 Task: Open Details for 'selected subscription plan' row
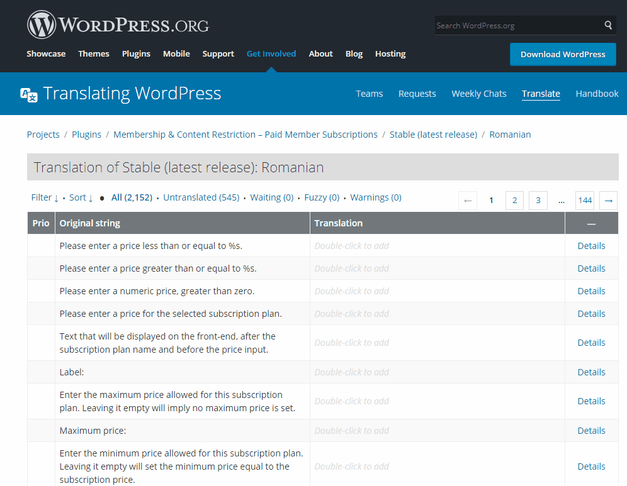click(591, 314)
